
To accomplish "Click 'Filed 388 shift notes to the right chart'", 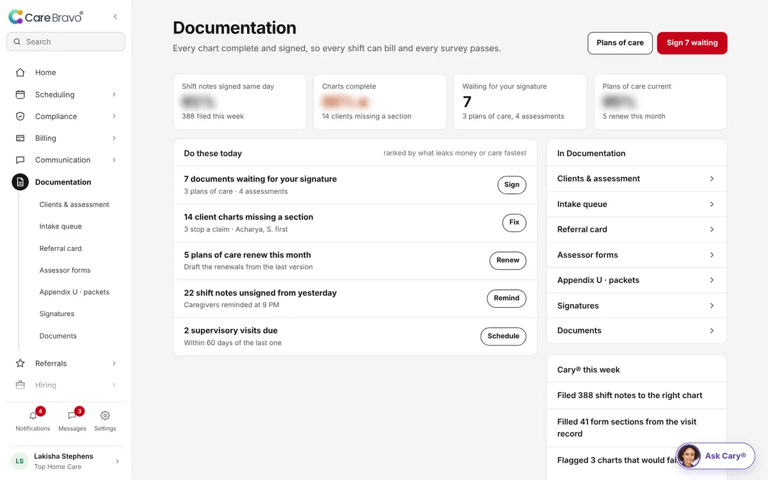I will coord(630,396).
